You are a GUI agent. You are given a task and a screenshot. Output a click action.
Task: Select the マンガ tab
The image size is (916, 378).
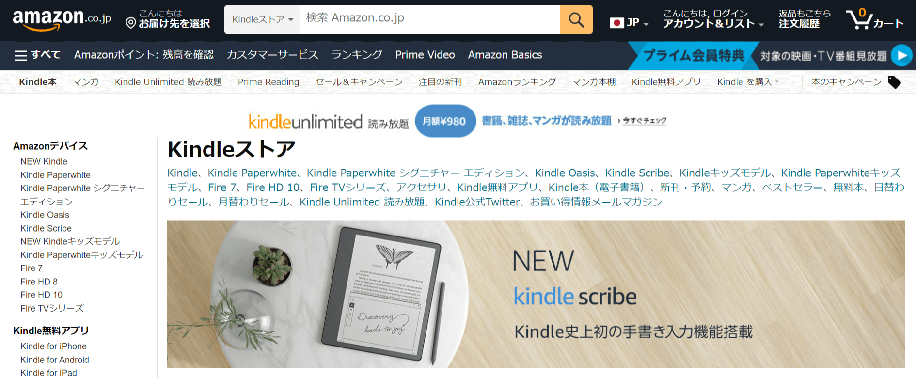[86, 82]
